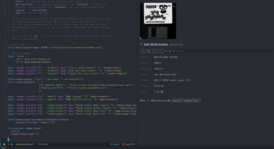Click the 113:0 Bot cursor position indicator
This screenshot has width=274, height=149.
tap(42, 144)
